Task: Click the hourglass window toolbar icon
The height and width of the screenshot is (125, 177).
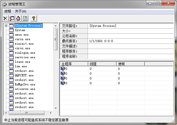Action: tap(12, 18)
